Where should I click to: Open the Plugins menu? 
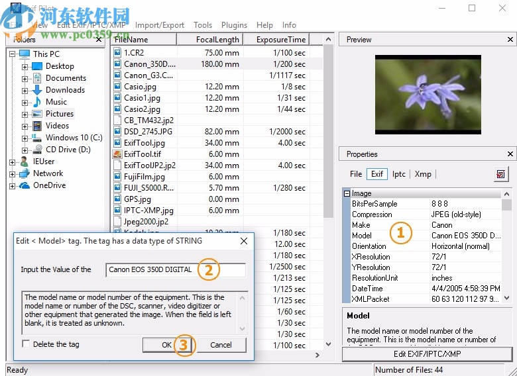pyautogui.click(x=234, y=25)
